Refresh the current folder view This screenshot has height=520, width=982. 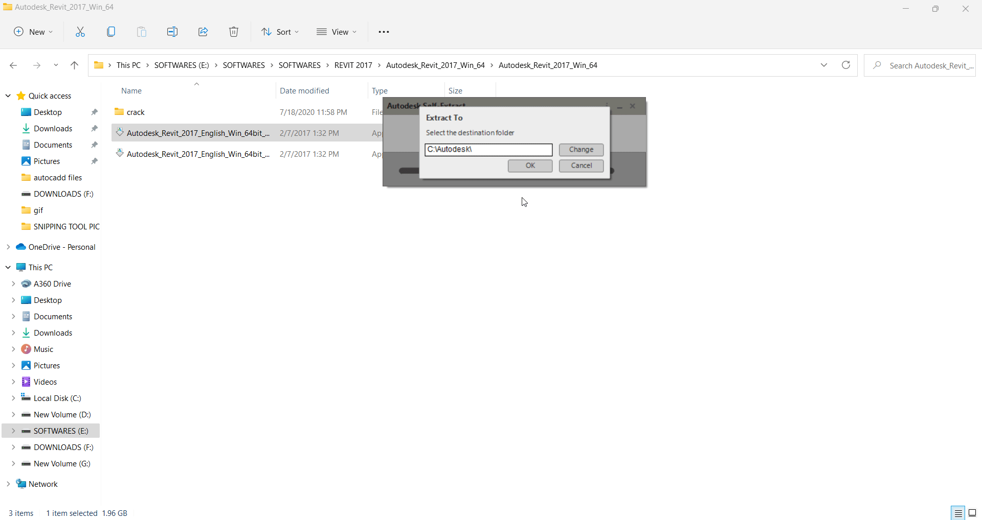(846, 65)
